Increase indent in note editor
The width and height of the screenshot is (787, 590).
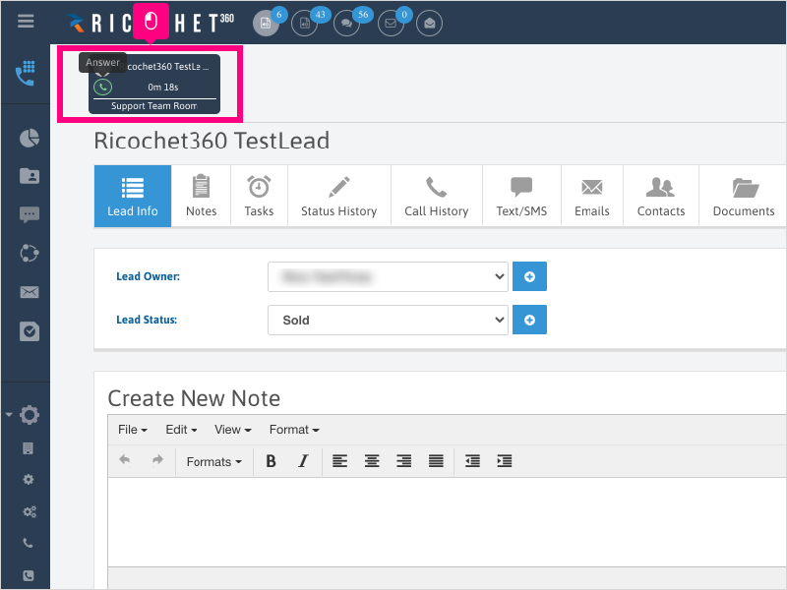pyautogui.click(x=505, y=461)
